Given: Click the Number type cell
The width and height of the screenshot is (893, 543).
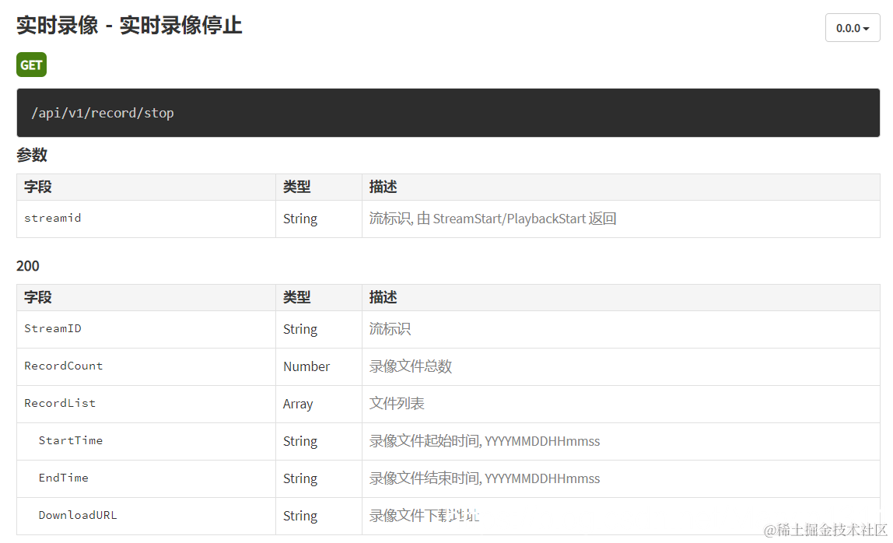Looking at the screenshot, I should click(x=319, y=366).
